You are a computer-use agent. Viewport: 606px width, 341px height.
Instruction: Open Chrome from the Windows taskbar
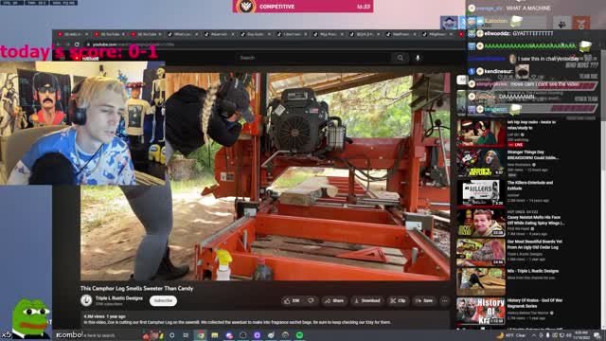pyautogui.click(x=201, y=335)
